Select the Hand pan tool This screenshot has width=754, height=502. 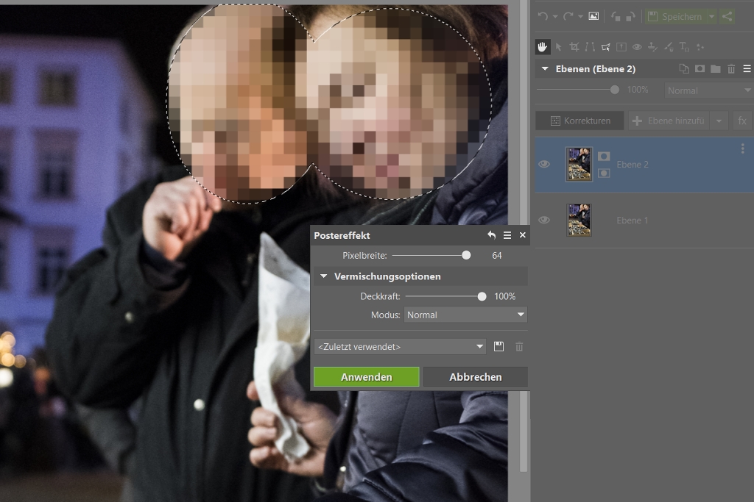[543, 47]
